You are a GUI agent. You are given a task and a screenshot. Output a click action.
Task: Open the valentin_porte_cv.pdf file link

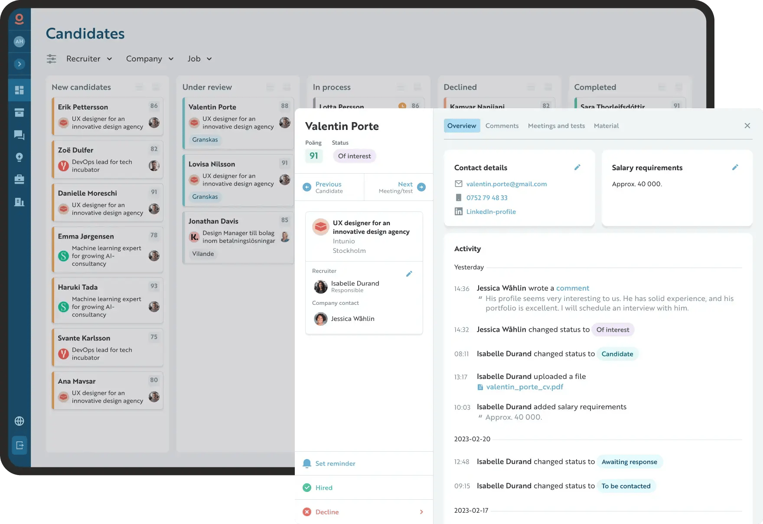pos(524,387)
